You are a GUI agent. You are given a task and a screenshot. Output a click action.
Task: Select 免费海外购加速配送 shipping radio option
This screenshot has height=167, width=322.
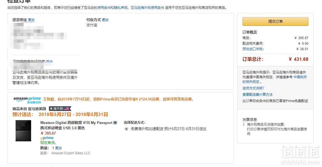[x=126, y=129]
